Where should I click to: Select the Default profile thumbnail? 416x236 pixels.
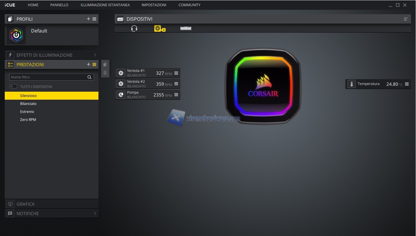pos(16,35)
